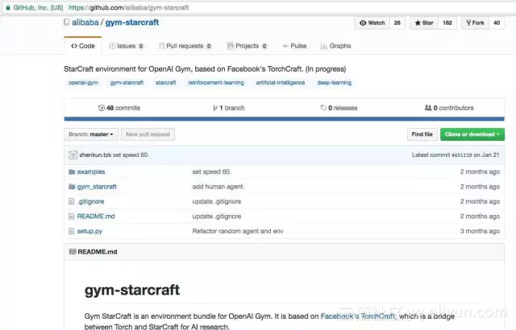
Task: Click the README.md file icon in list
Action: pos(72,216)
